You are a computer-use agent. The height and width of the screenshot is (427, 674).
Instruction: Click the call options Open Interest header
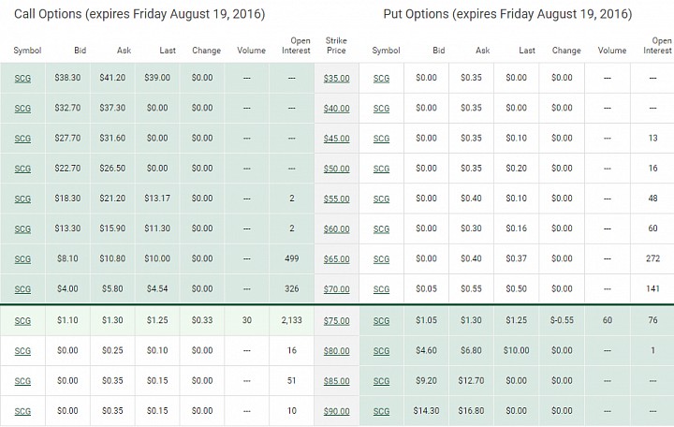pyautogui.click(x=296, y=45)
